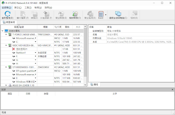Click the 名稱 properties column header
The image size is (175, 115).
tap(97, 27)
